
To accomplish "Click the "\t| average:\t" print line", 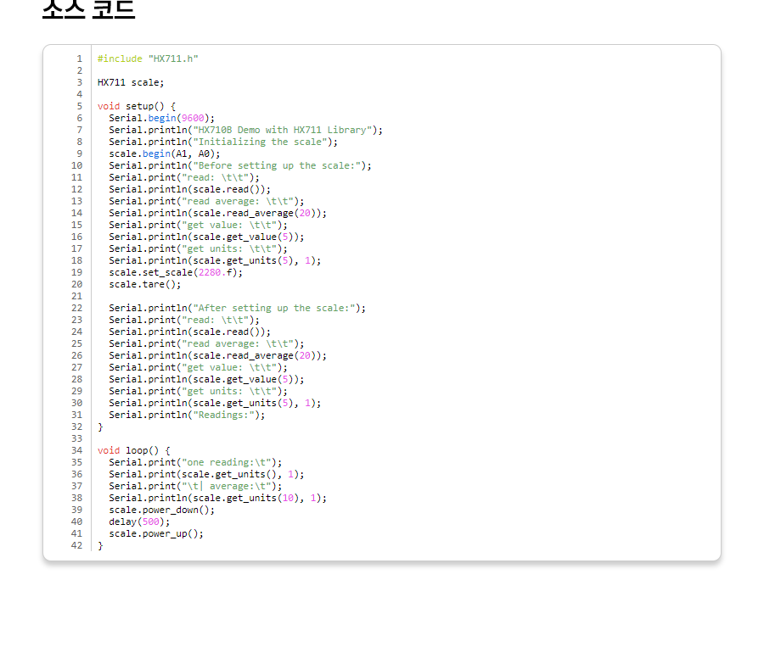I will [195, 486].
